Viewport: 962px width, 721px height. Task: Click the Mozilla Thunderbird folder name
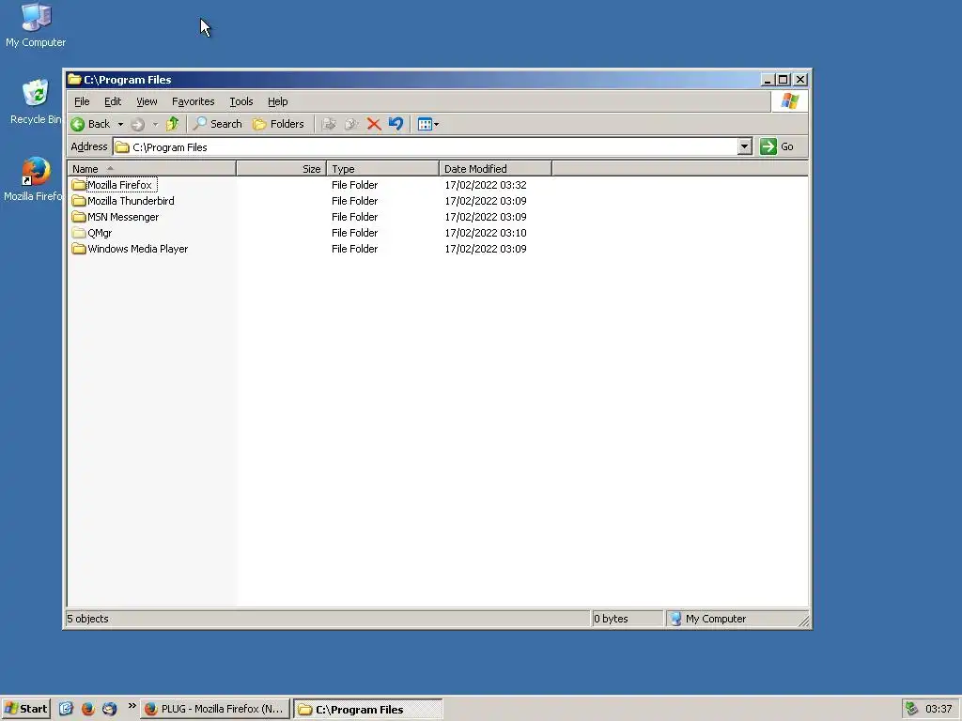point(131,201)
